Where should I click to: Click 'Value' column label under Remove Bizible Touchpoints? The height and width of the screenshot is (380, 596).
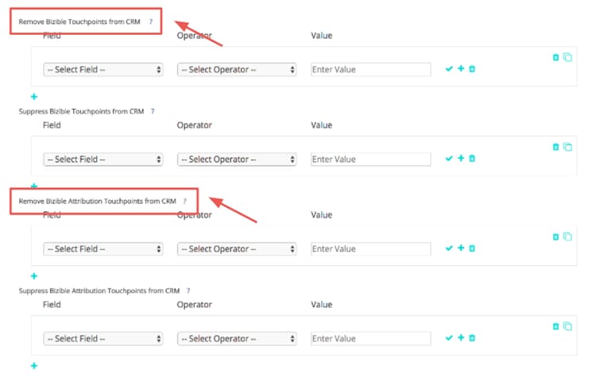pos(322,36)
